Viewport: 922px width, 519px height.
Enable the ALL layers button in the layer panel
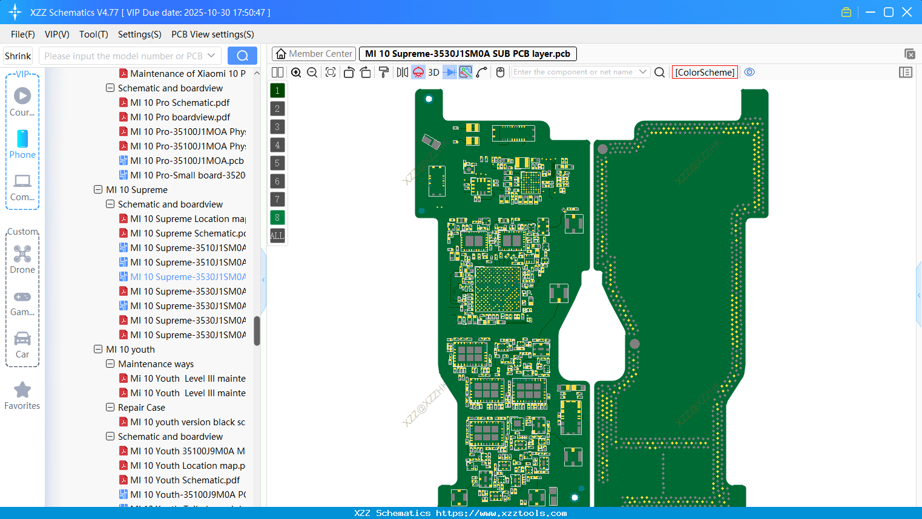click(x=277, y=235)
